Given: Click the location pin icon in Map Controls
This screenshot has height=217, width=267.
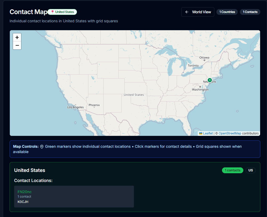Looking at the screenshot, I should (42, 147).
